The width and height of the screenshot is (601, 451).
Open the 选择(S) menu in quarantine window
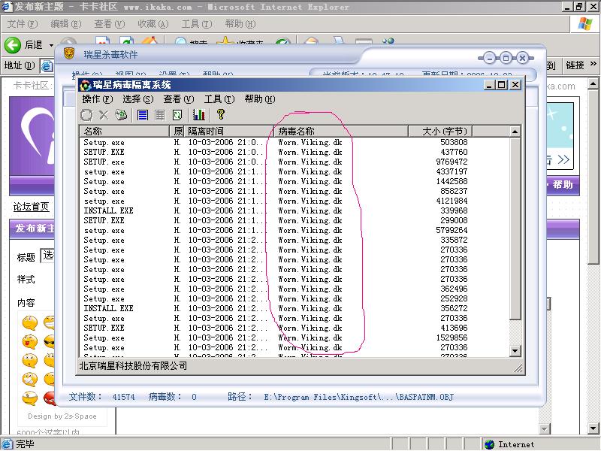coord(137,99)
